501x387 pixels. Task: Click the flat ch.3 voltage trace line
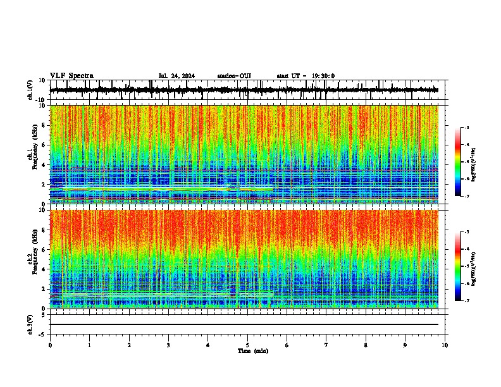point(244,324)
